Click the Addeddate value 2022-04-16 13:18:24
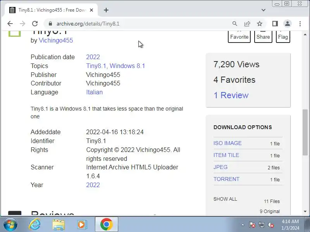 click(115, 132)
